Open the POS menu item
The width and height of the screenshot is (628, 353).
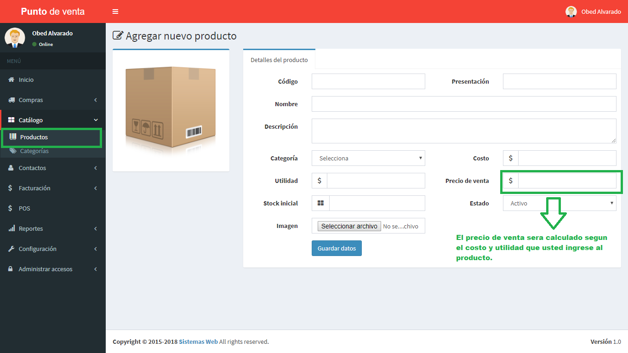(x=53, y=208)
